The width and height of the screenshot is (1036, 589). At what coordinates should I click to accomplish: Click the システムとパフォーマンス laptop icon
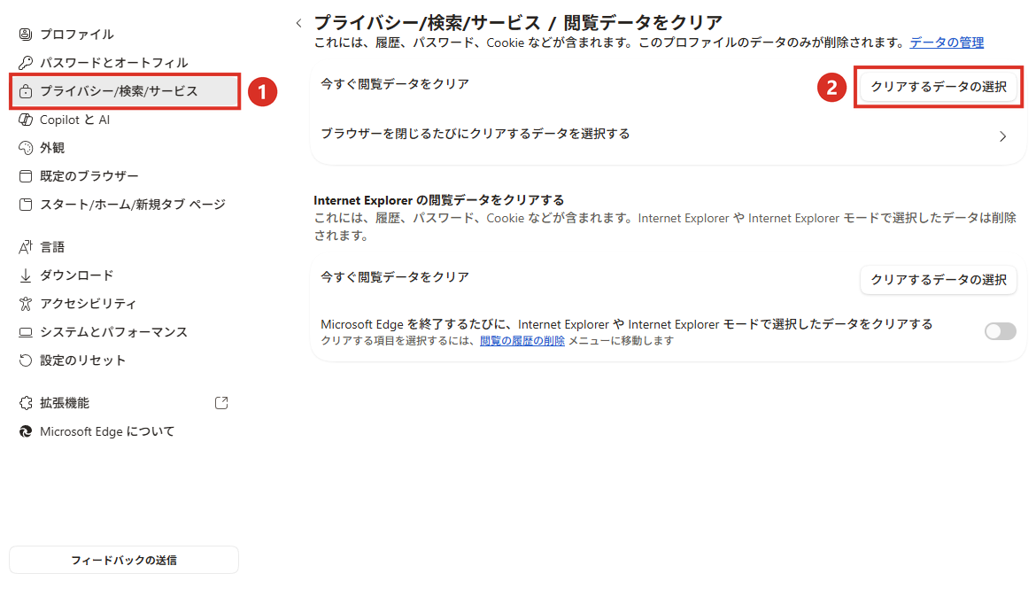click(26, 332)
